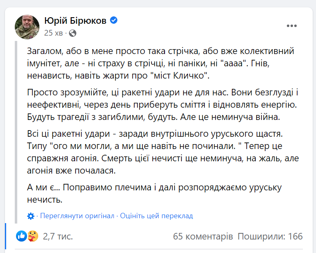Click final paragraph starting А ми є
This screenshot has height=253, width=316.
pos(154,194)
